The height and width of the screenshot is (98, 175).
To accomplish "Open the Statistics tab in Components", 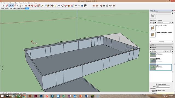I will 160,20.
